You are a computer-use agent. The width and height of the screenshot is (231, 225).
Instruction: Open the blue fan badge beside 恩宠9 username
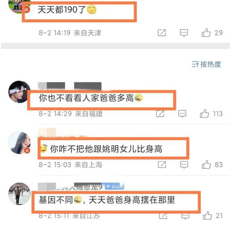114,187
